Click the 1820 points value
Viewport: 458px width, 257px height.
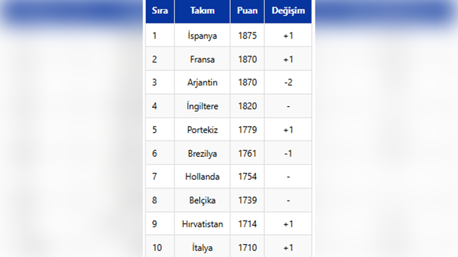point(247,106)
